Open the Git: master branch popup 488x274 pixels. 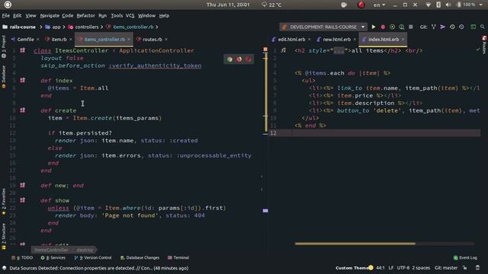coord(446,268)
